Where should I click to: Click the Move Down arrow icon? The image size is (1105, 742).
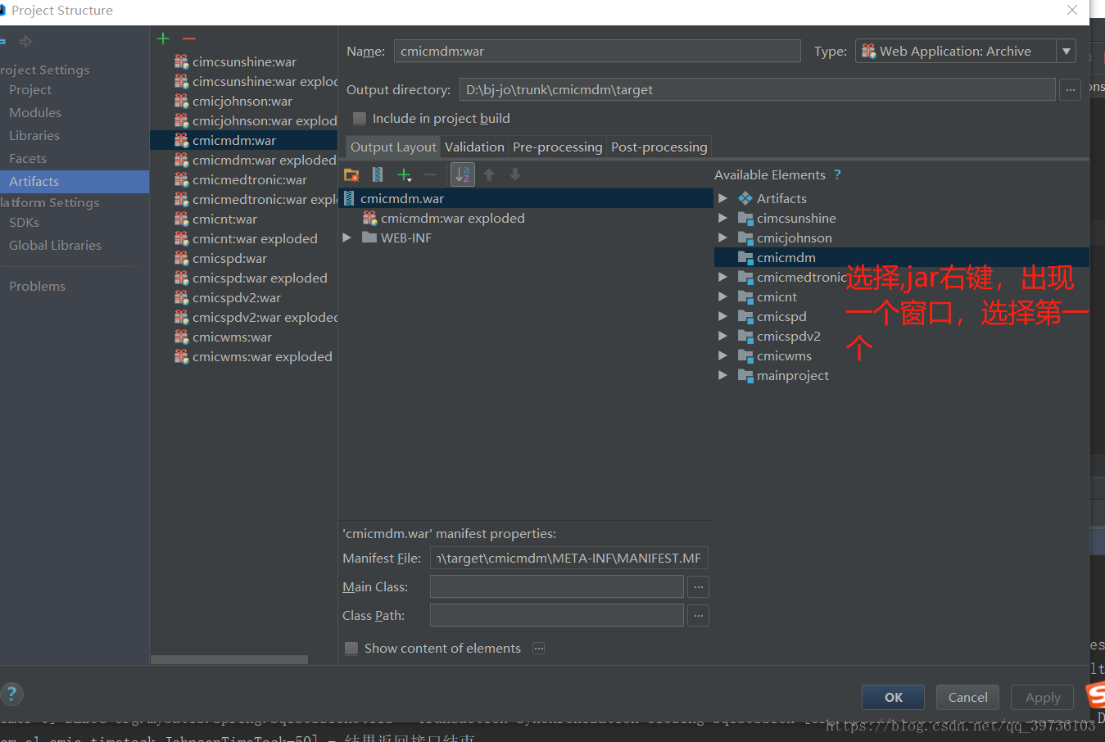coord(515,174)
